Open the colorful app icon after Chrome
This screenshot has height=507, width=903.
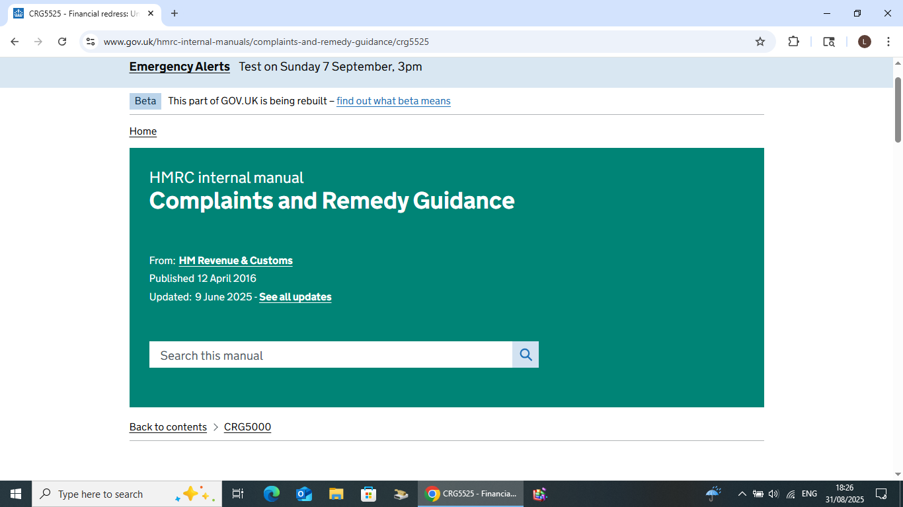[540, 494]
